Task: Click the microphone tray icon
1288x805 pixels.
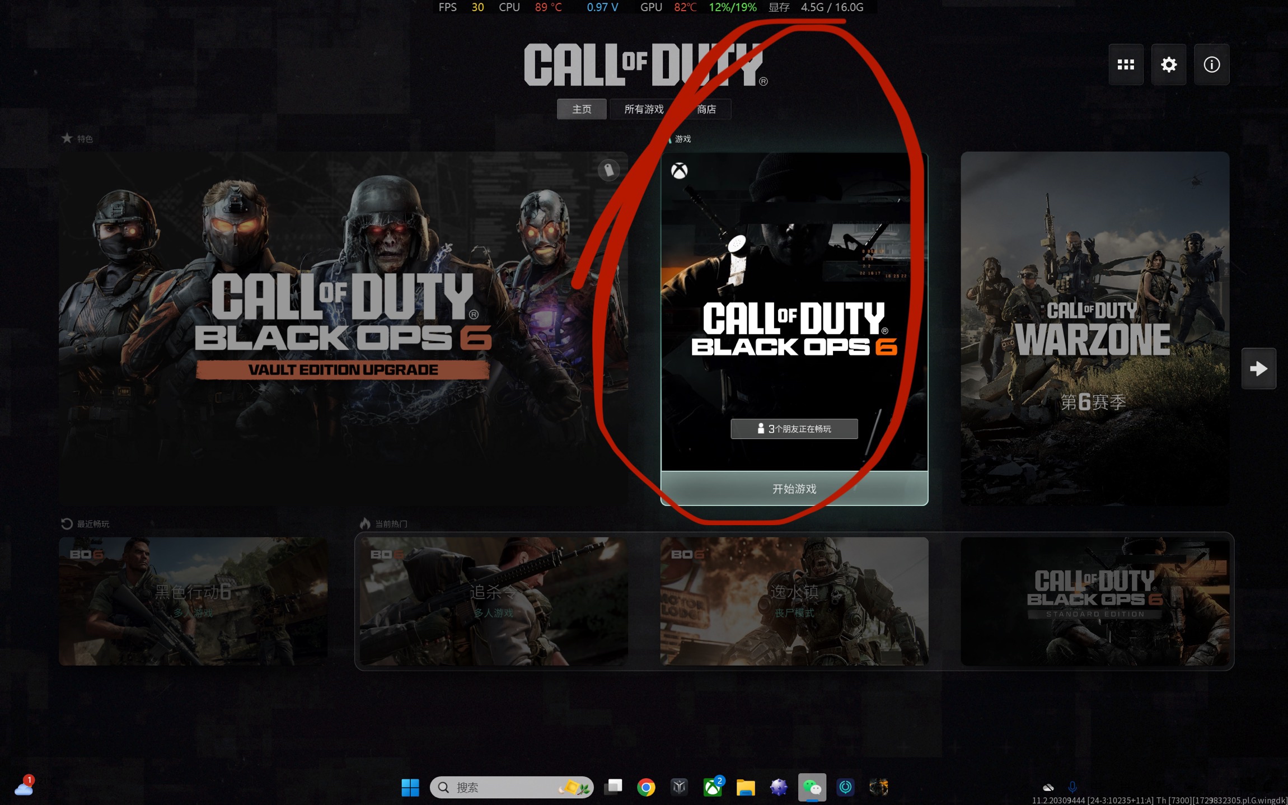Action: coord(1072,787)
